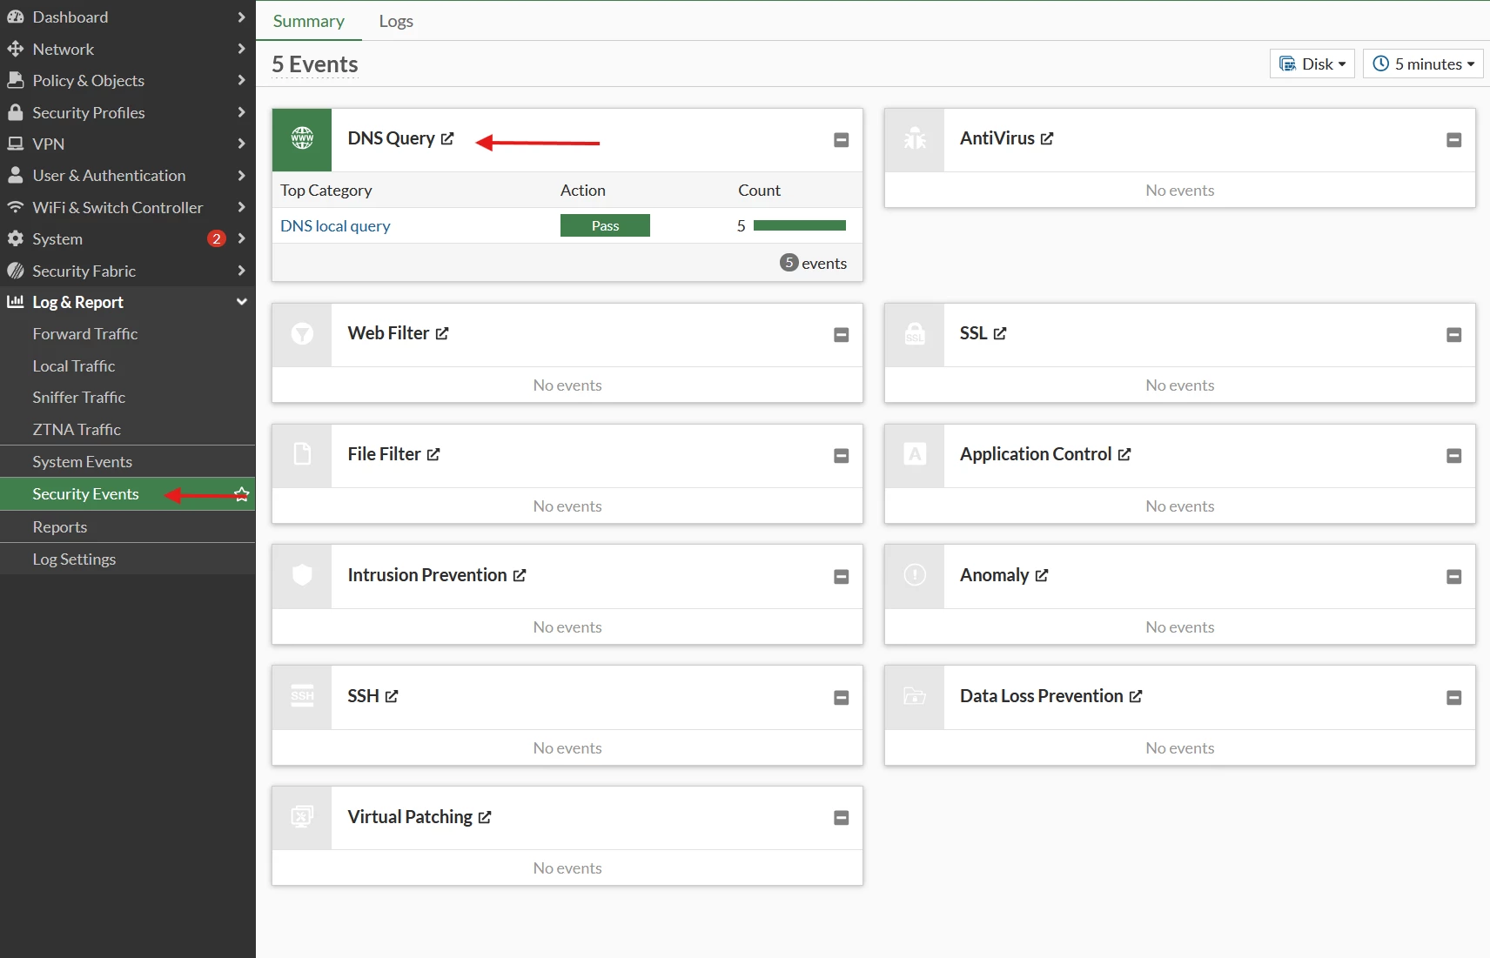Collapse the AntiVirus card
This screenshot has width=1490, height=958.
coord(1454,140)
